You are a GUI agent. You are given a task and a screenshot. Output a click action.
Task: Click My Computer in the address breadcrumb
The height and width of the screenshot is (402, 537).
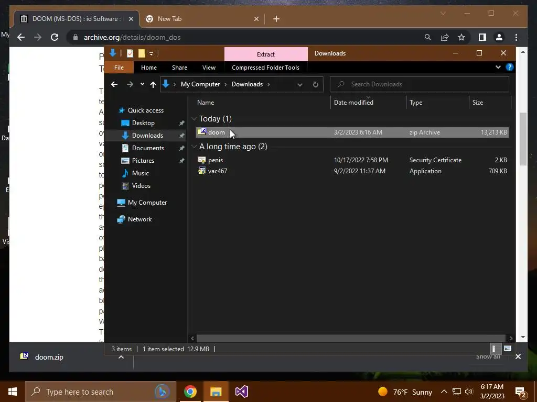tap(200, 84)
